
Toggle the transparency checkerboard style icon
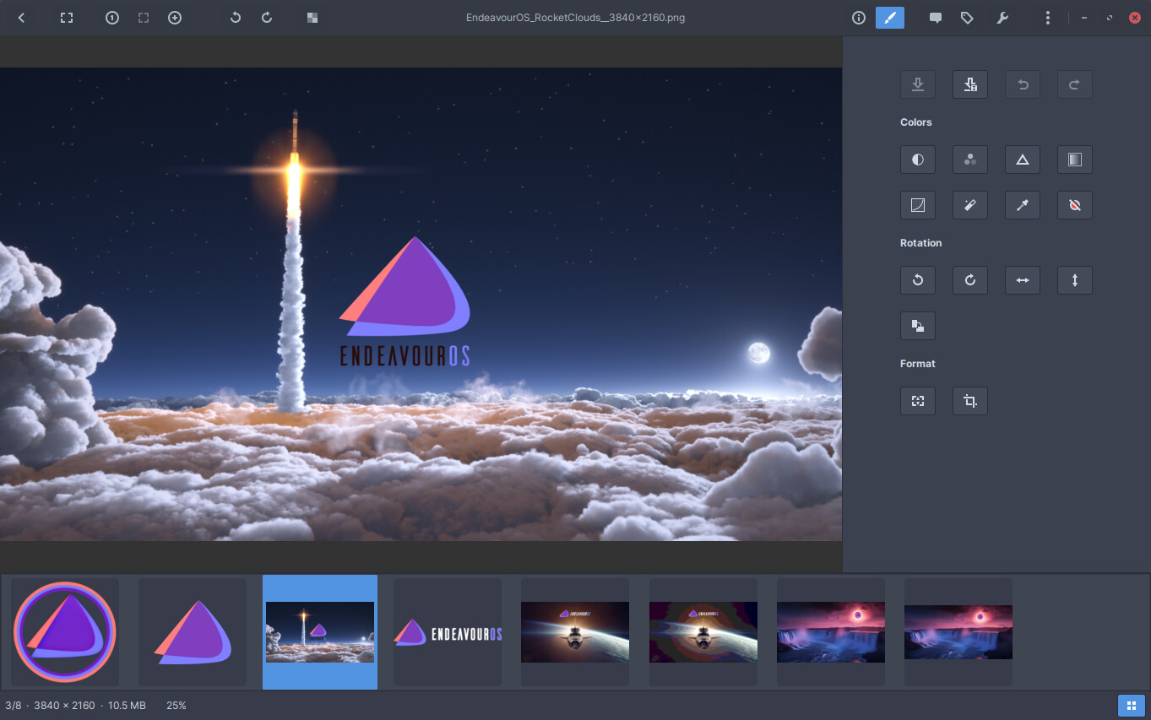pos(312,18)
